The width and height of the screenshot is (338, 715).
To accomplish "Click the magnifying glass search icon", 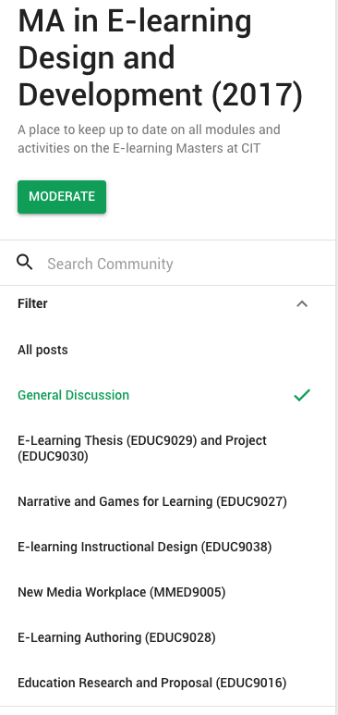I will point(25,262).
